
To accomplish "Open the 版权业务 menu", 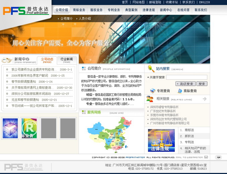I will (x=96, y=10).
